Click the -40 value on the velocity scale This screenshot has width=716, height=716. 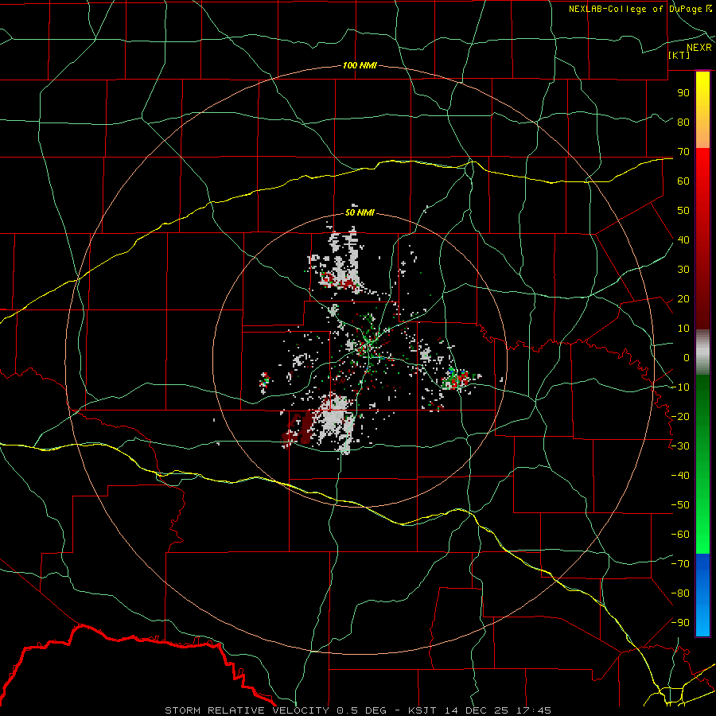(x=680, y=476)
